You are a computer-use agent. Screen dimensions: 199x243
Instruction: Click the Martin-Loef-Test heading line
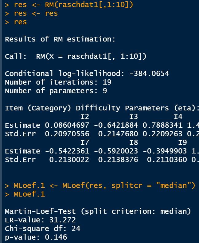(98, 211)
